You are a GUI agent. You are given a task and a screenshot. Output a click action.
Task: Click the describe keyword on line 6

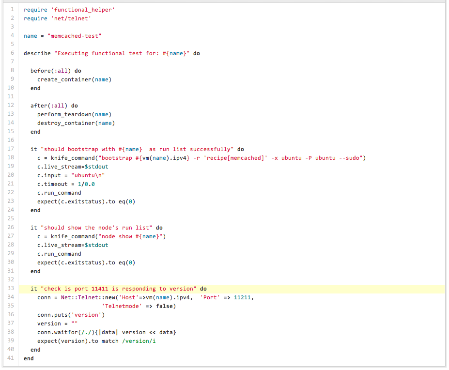click(x=37, y=53)
